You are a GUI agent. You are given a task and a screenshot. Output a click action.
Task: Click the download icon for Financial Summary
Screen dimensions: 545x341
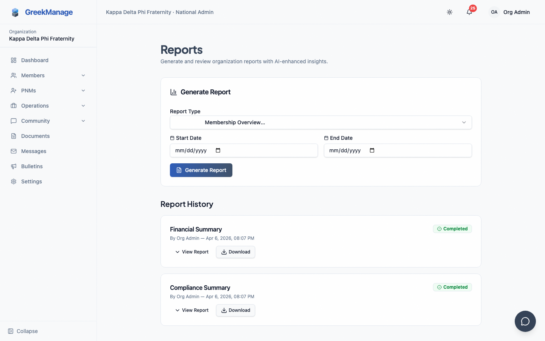coord(224,252)
